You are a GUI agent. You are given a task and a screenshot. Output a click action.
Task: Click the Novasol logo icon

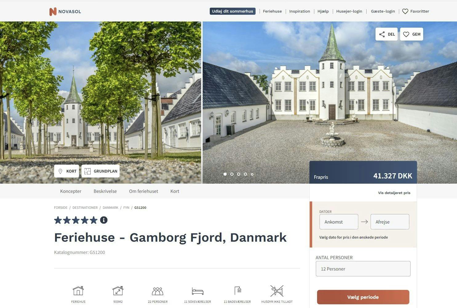point(53,11)
